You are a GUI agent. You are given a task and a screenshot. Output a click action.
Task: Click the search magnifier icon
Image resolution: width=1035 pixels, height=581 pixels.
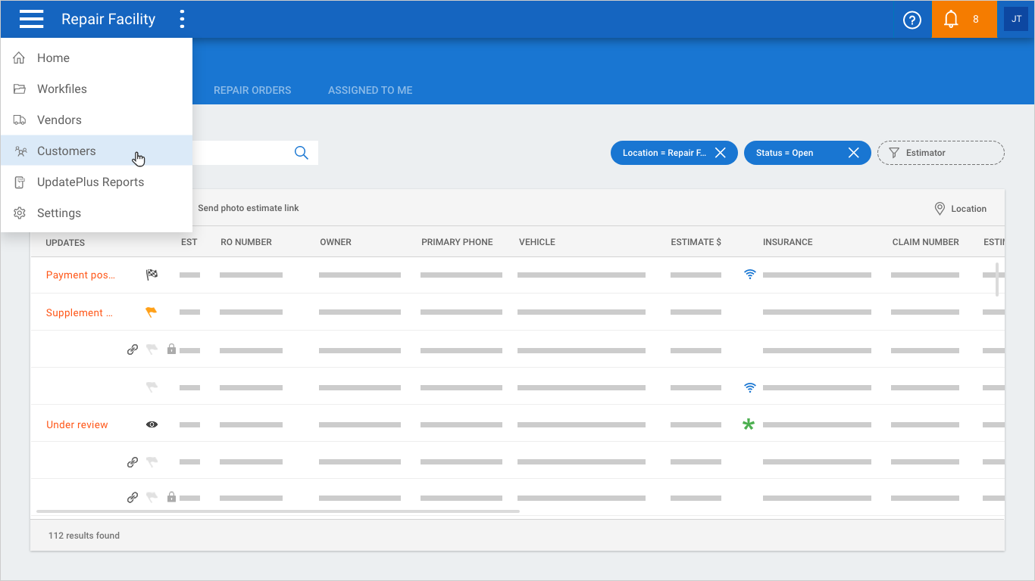(x=302, y=153)
